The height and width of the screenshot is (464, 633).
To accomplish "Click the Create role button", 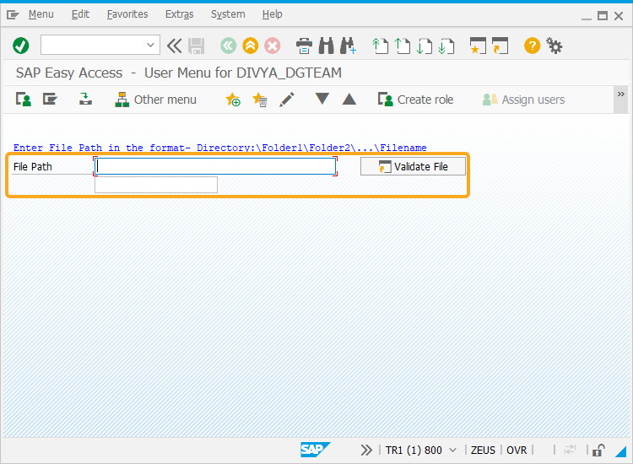I will point(416,100).
